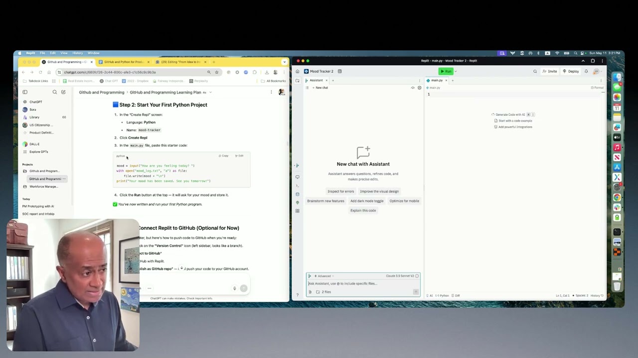Click Edit on the python code block
Image resolution: width=638 pixels, height=358 pixels.
(239, 156)
